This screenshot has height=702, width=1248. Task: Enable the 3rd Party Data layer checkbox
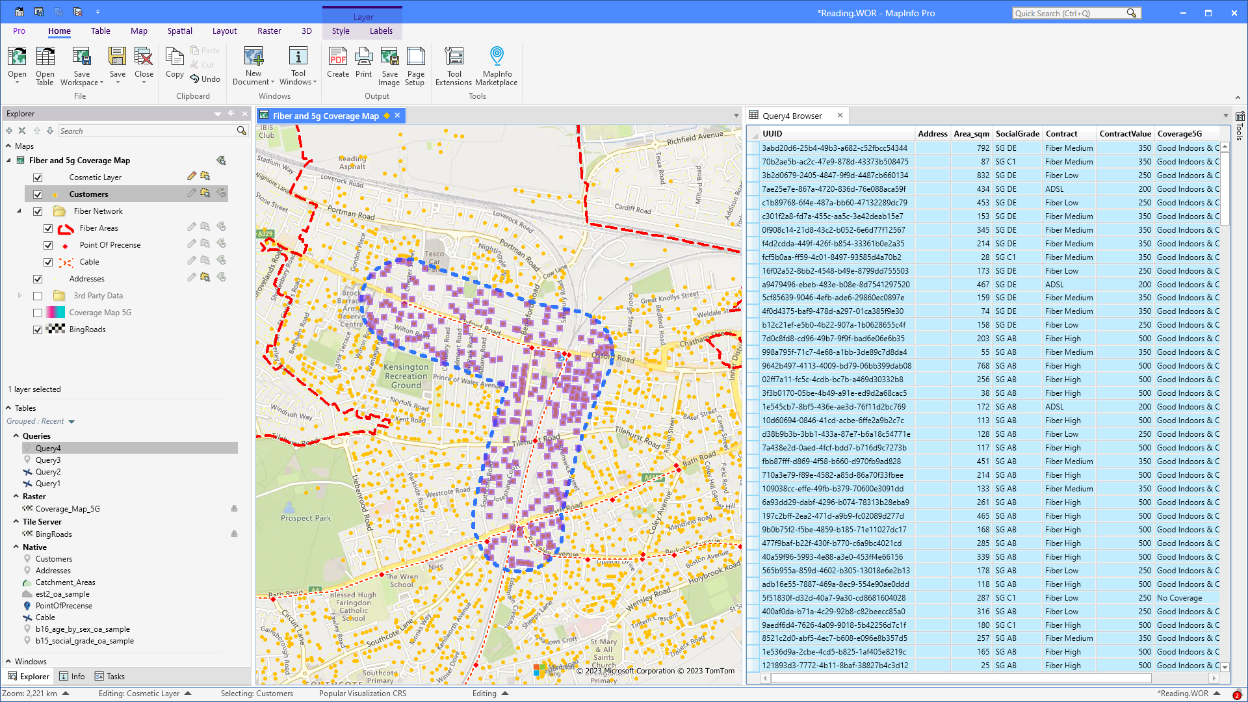[x=38, y=295]
